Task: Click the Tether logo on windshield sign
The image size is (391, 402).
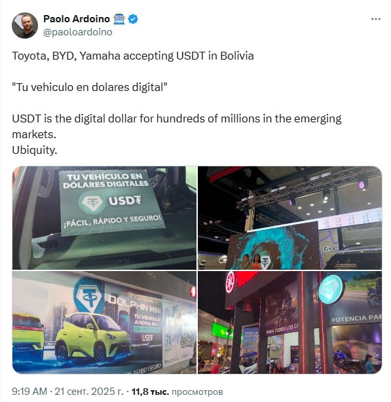Action: pos(92,203)
